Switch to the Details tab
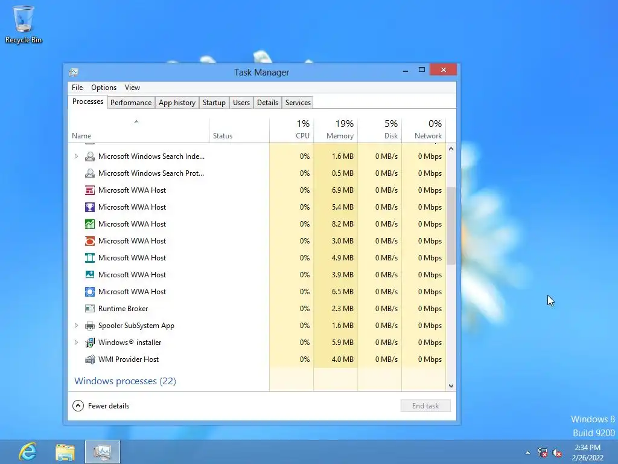 click(267, 103)
